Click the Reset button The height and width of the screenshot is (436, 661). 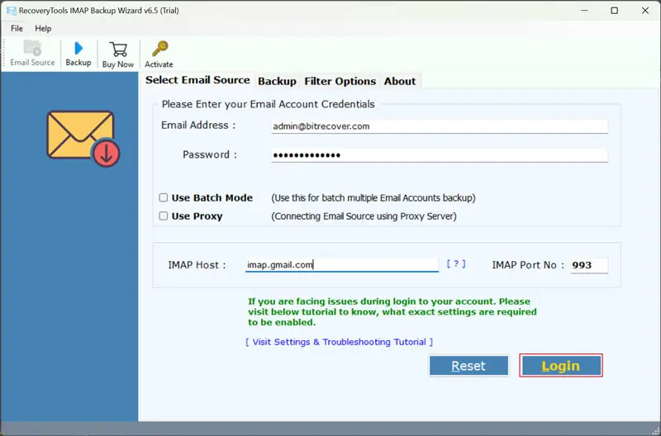(x=468, y=366)
